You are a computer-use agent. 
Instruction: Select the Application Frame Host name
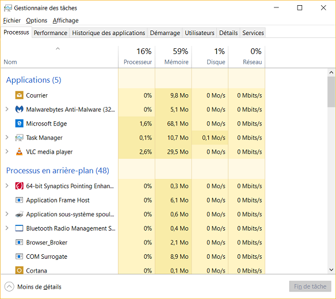click(x=58, y=200)
